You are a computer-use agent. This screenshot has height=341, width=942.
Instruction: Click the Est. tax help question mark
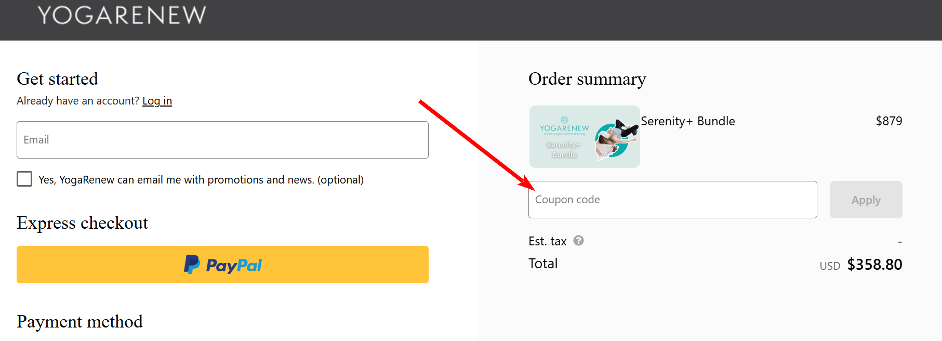[x=579, y=241]
